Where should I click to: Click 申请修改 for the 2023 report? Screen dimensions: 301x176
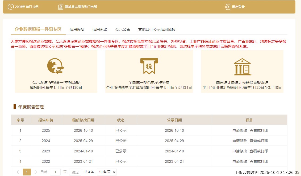point(240,151)
